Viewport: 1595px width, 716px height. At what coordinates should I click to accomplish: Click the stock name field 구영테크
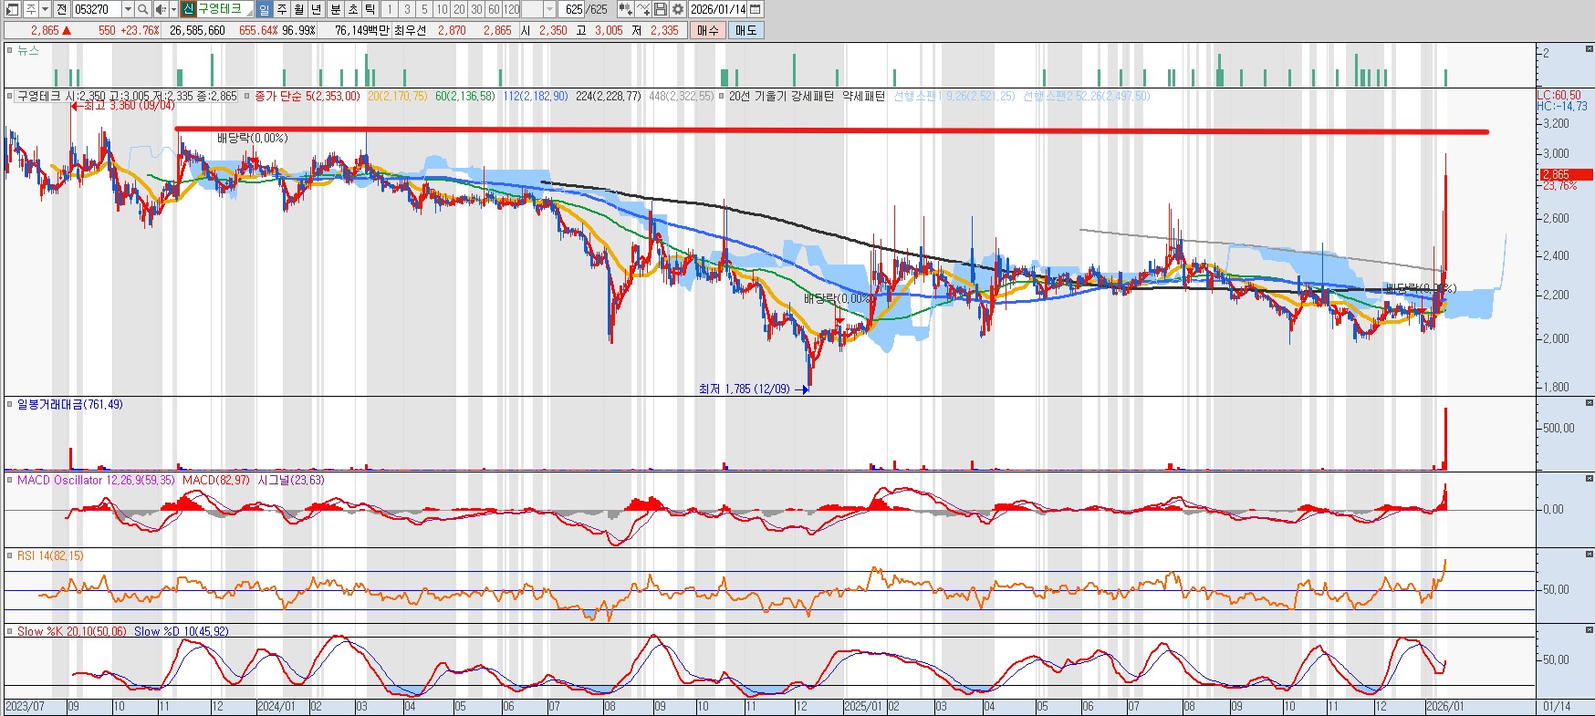pos(224,9)
